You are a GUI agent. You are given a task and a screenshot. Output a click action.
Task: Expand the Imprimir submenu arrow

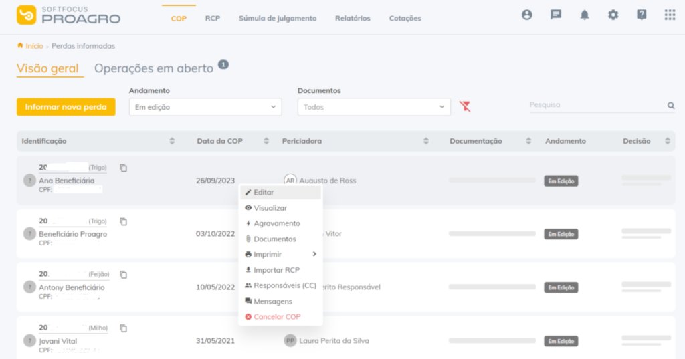(314, 254)
